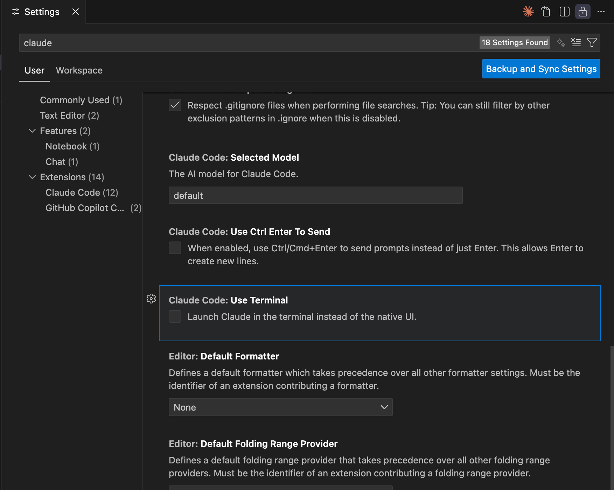Toggle the AI search sparkle icon
This screenshot has width=614, height=490.
pos(561,42)
